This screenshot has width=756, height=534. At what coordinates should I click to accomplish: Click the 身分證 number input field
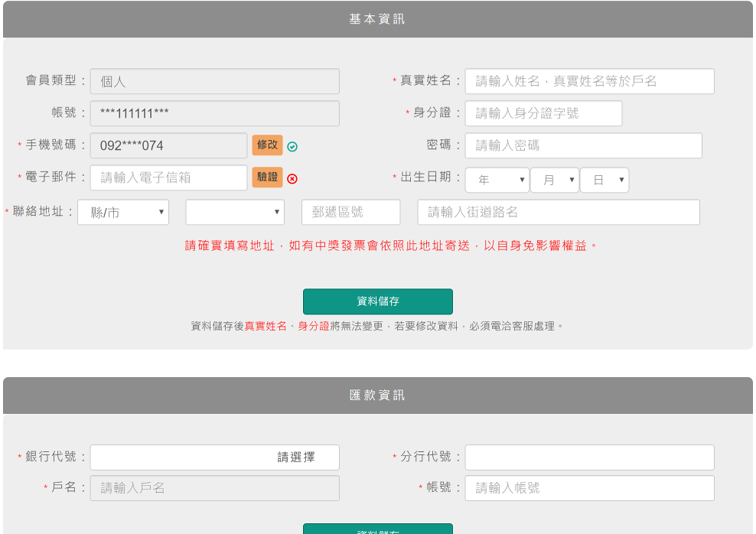point(543,113)
